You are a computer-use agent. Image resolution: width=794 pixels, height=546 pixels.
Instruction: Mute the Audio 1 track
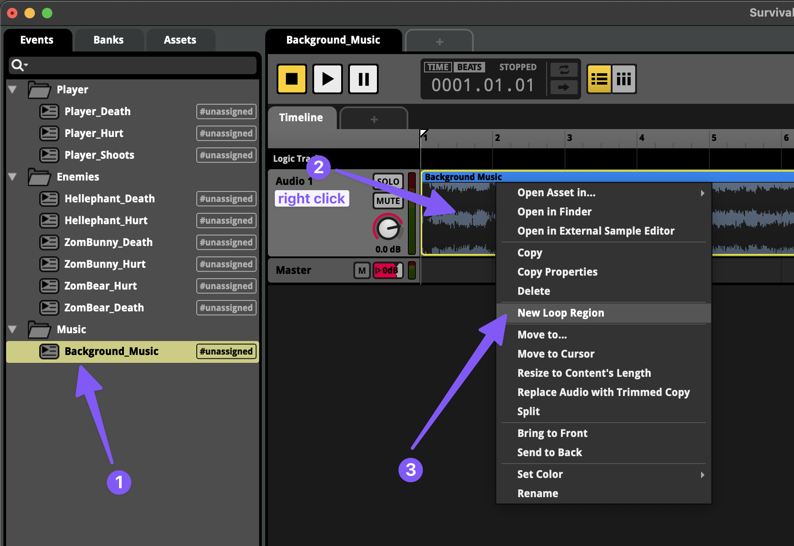pyautogui.click(x=388, y=201)
